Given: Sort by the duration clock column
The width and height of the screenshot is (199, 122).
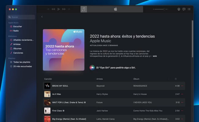Looking at the screenshot, I should click(176, 79).
